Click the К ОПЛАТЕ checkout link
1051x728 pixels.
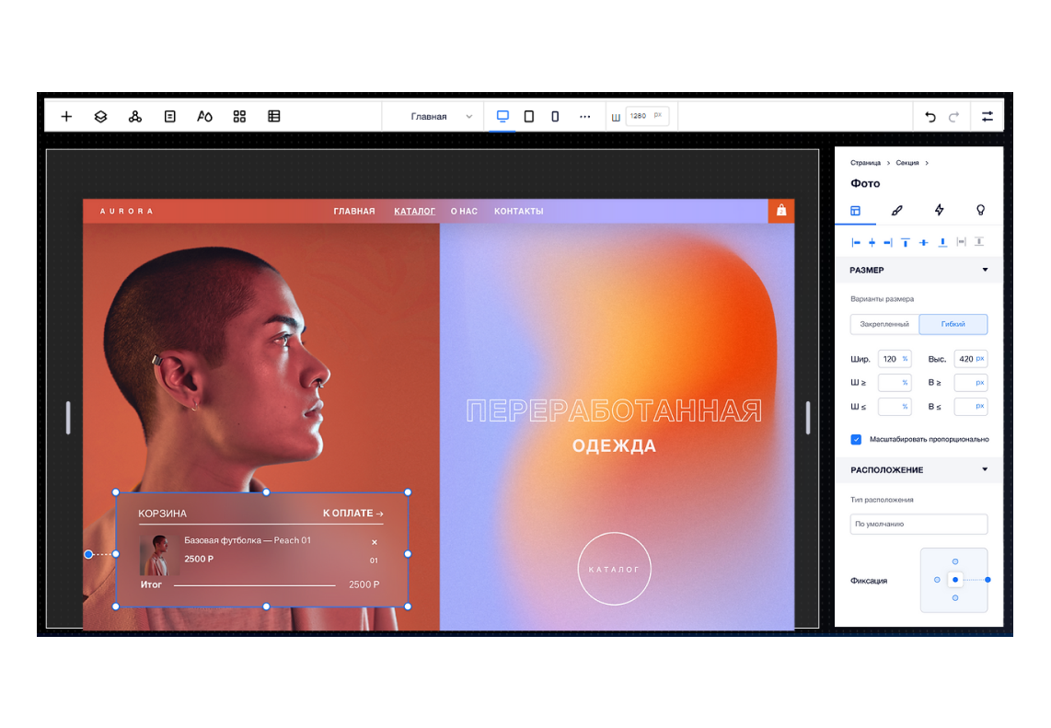353,514
